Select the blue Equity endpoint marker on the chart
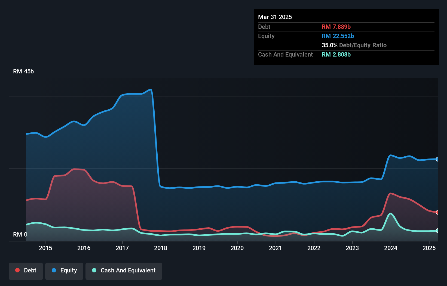The height and width of the screenshot is (286, 447). click(x=438, y=159)
